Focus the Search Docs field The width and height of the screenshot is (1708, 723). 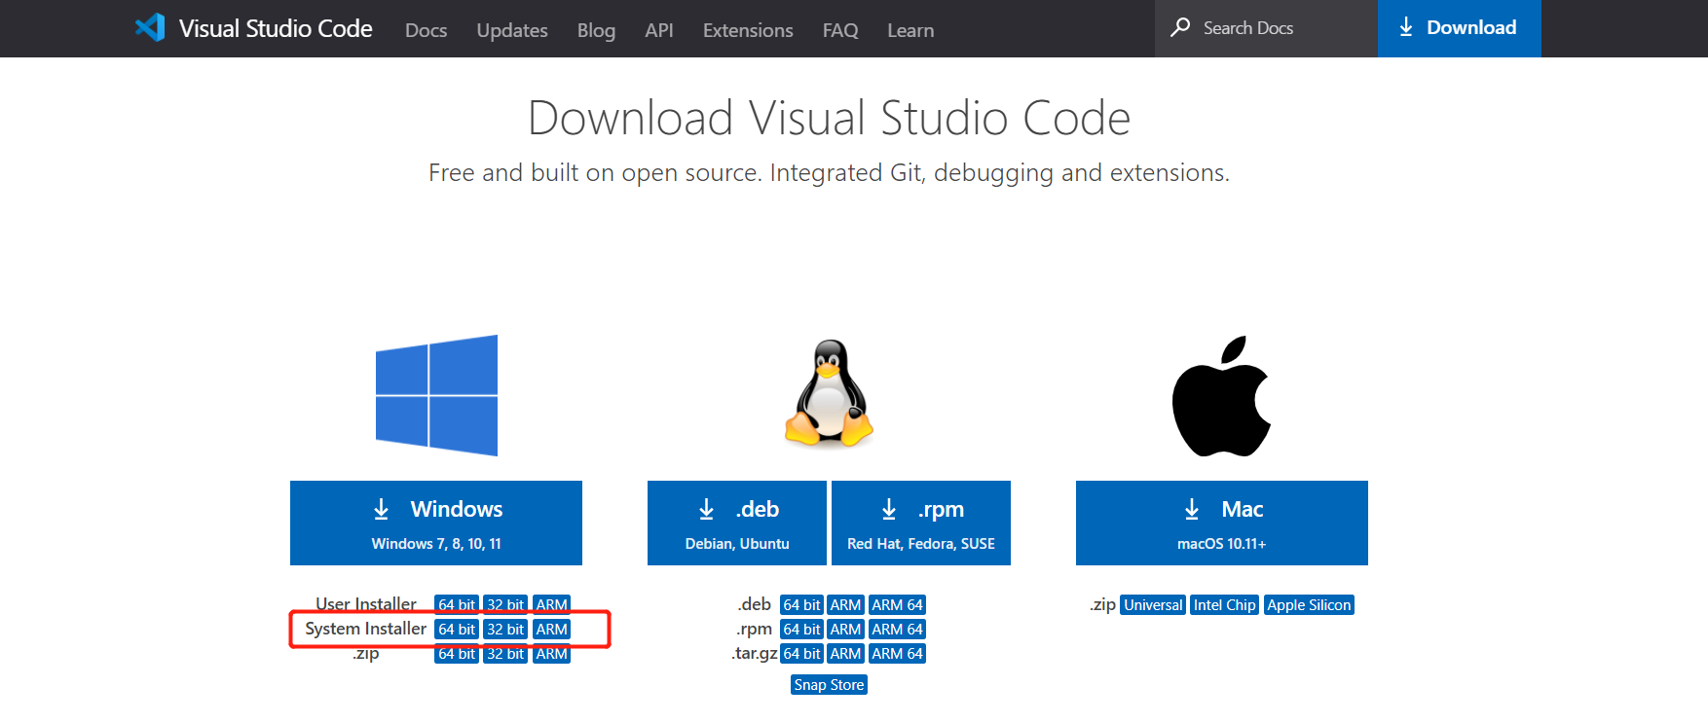(1266, 28)
